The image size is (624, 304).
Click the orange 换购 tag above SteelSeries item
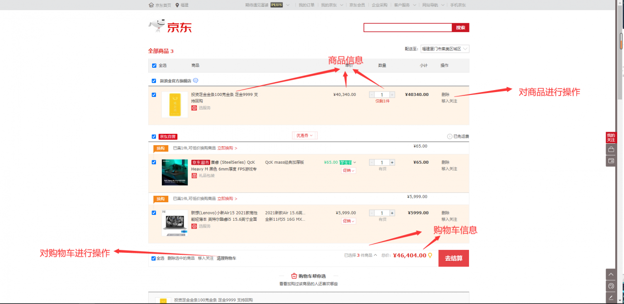click(x=160, y=148)
